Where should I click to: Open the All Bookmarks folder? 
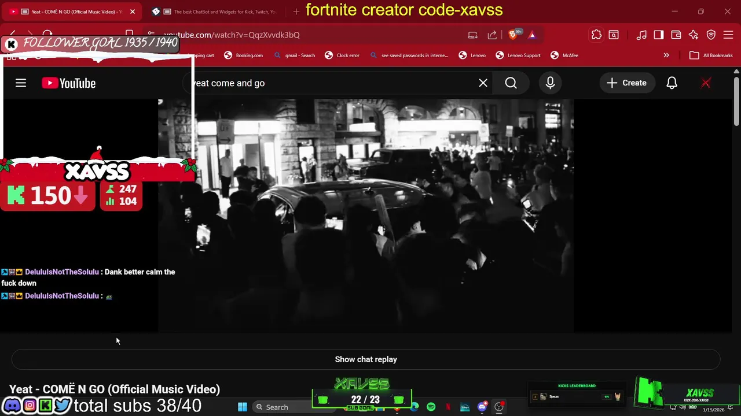[x=711, y=55]
